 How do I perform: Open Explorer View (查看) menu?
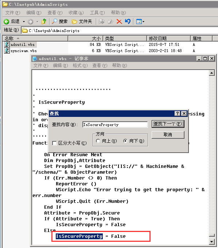point(55,13)
